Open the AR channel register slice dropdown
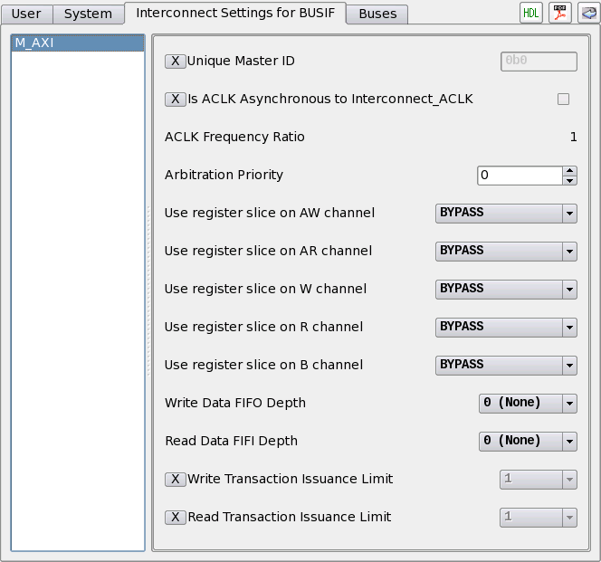 click(506, 251)
